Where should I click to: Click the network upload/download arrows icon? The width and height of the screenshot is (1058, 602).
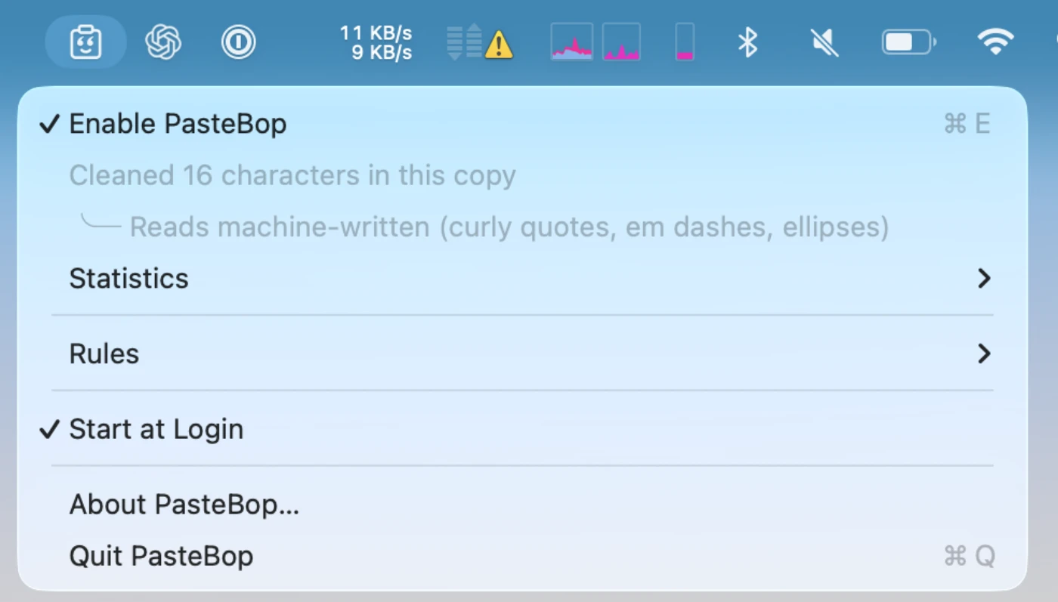point(464,42)
